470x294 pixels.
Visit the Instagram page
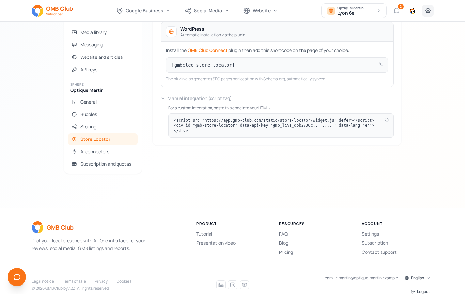pos(233,285)
